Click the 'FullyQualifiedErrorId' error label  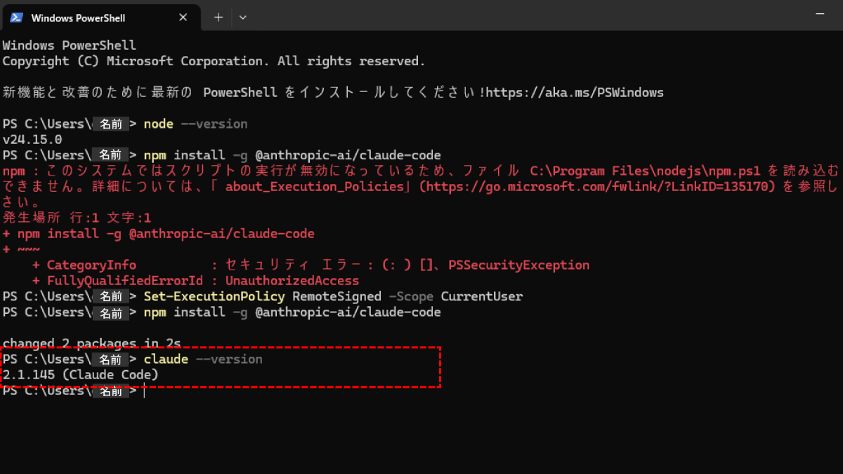[x=124, y=281]
